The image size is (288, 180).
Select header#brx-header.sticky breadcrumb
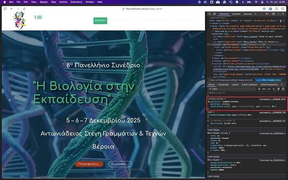pyautogui.click(x=268, y=80)
